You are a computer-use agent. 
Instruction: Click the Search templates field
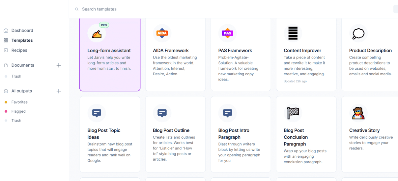click(165, 9)
